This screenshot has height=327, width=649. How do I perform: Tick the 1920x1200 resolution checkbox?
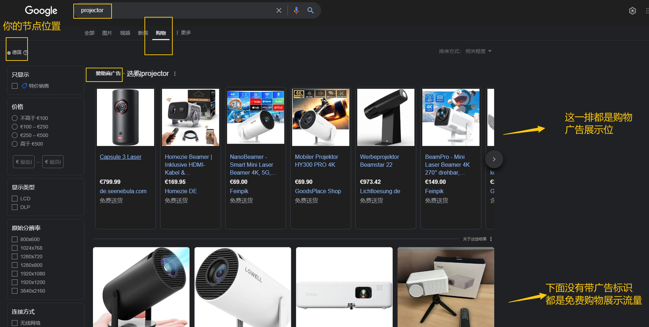(15, 282)
